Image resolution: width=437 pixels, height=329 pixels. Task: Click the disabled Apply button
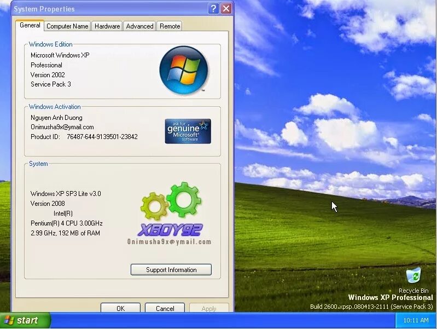(x=209, y=308)
